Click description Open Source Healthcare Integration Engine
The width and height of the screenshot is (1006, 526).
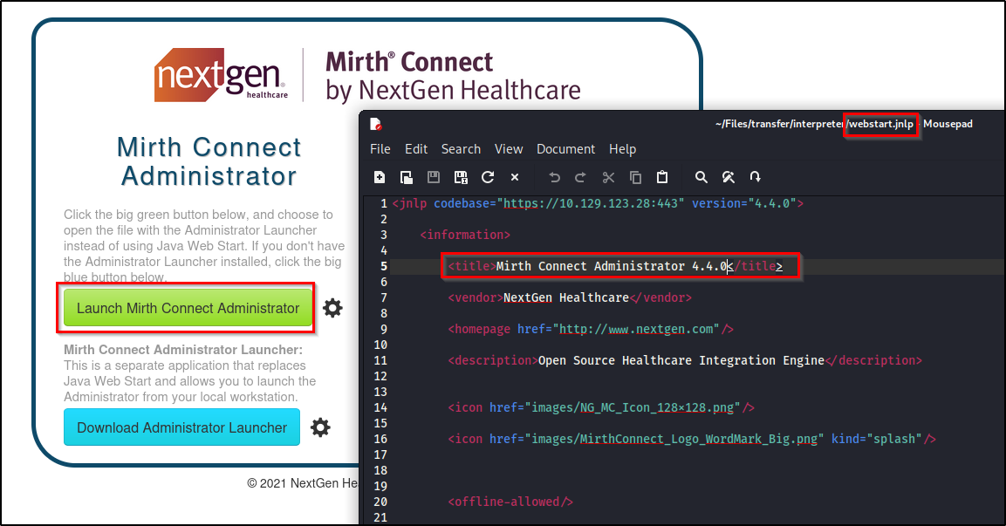(x=681, y=360)
